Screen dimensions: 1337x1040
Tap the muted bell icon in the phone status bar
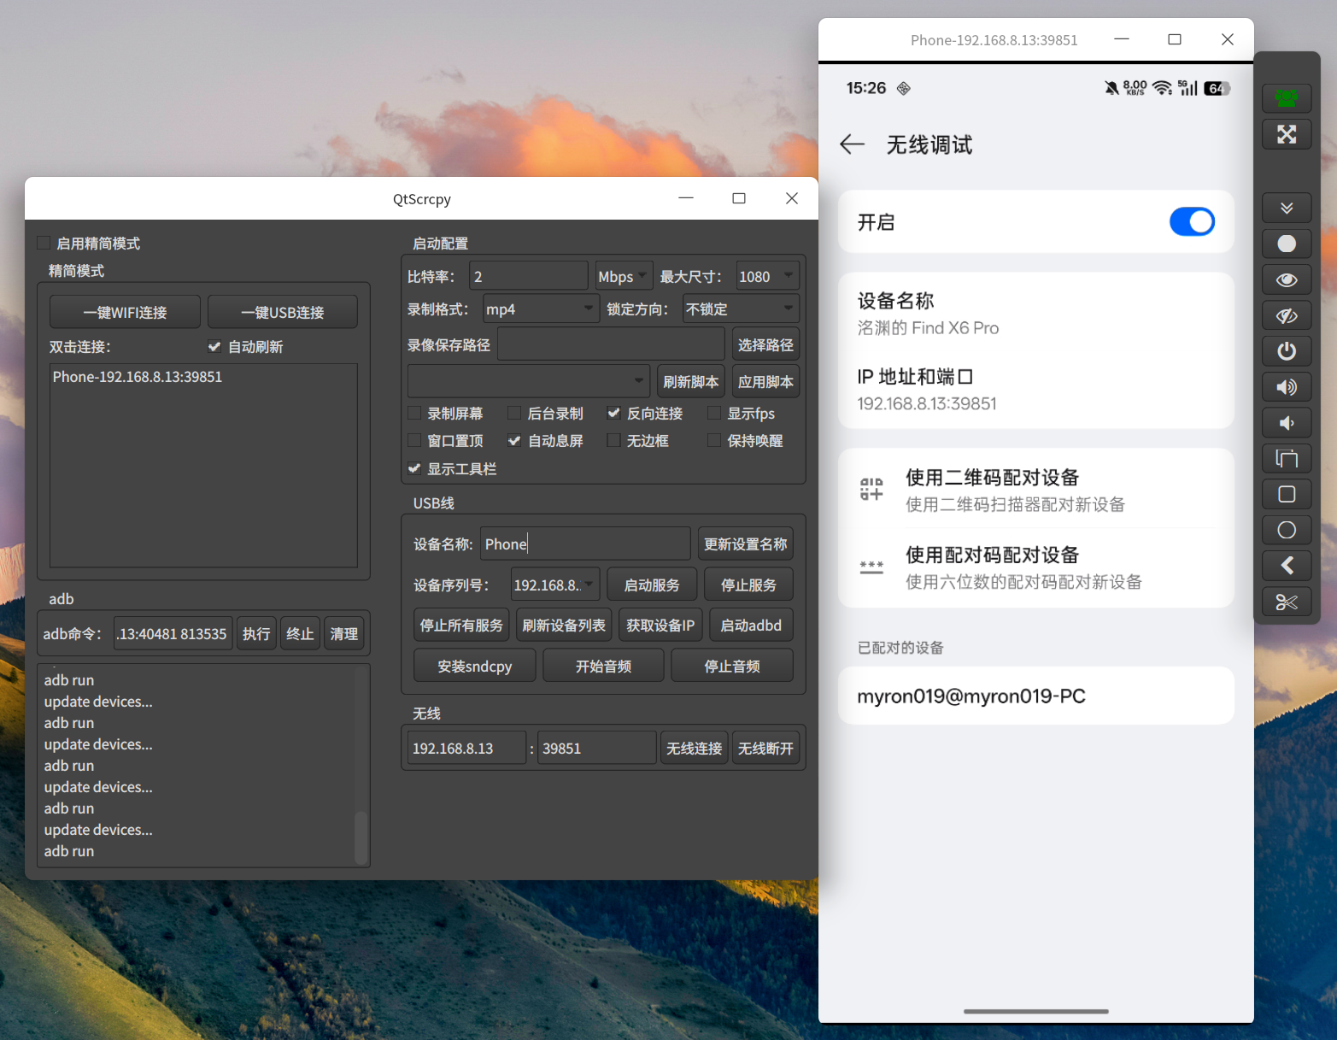tap(1111, 88)
